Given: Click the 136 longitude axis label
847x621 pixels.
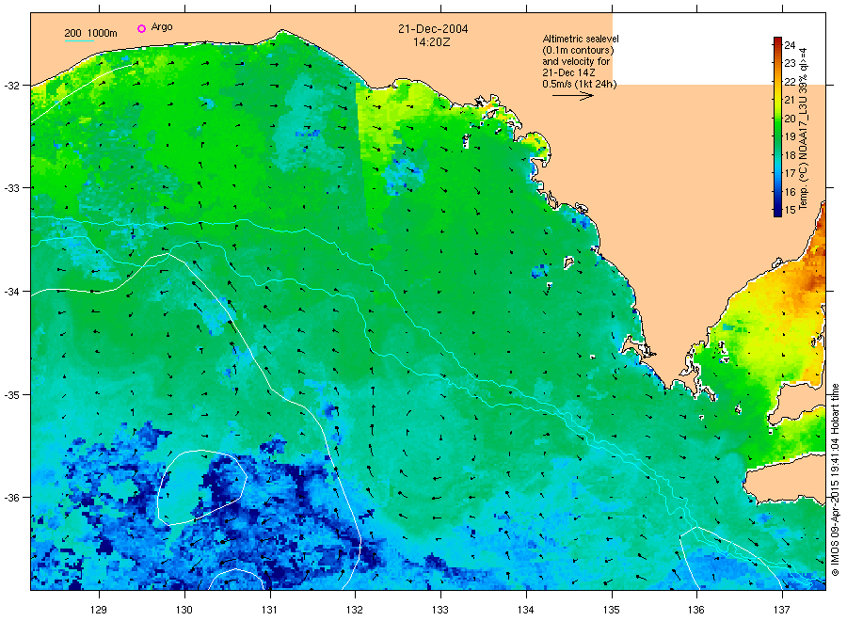Looking at the screenshot, I should pos(696,610).
